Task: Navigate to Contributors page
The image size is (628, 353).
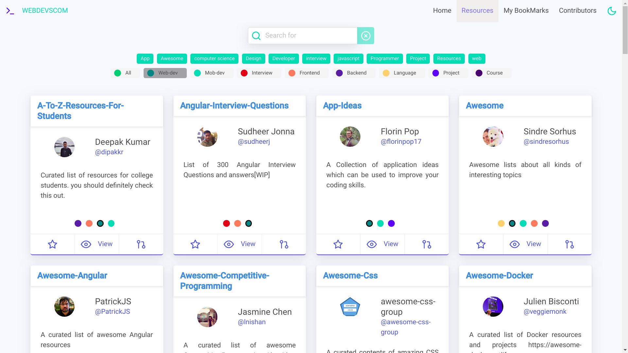Action: [578, 10]
